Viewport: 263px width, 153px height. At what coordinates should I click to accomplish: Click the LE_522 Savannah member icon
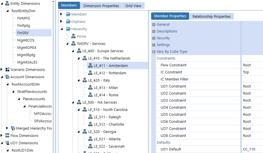click(x=90, y=146)
